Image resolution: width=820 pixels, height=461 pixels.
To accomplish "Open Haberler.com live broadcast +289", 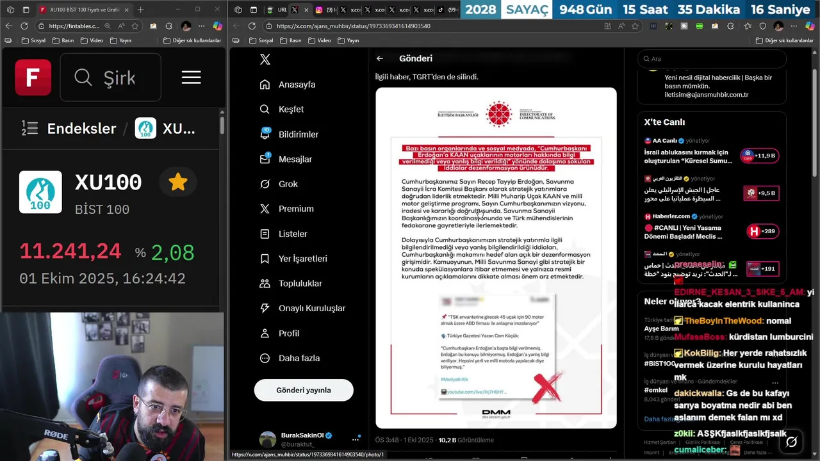I will 762,231.
